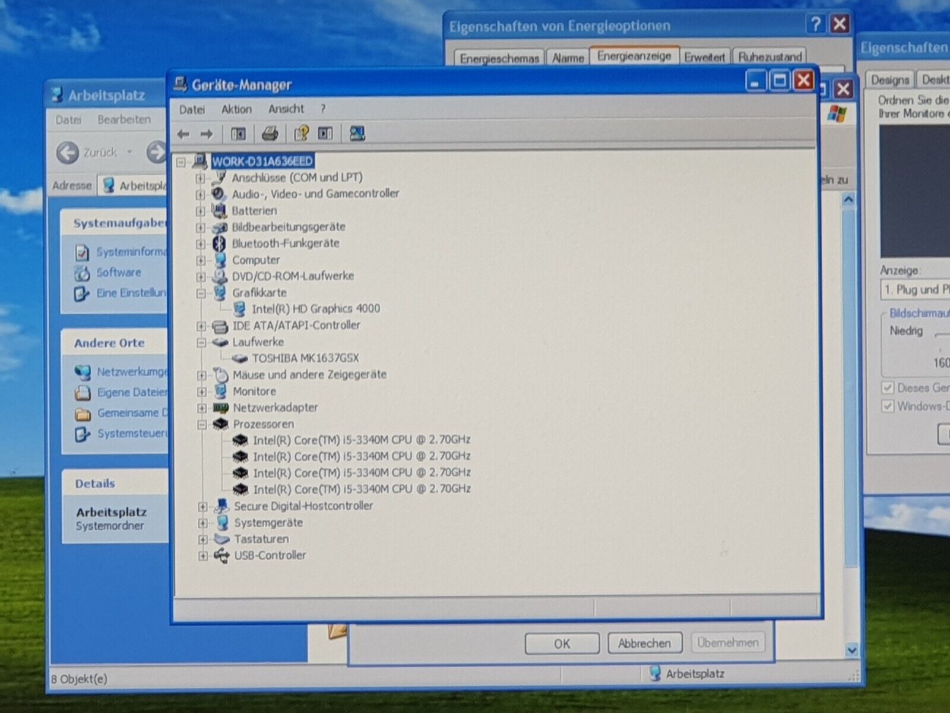The height and width of the screenshot is (713, 950).
Task: Expand the Batterien node
Action: (x=200, y=211)
